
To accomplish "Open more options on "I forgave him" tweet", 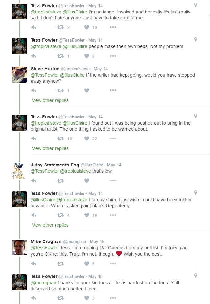I will click(113, 215).
